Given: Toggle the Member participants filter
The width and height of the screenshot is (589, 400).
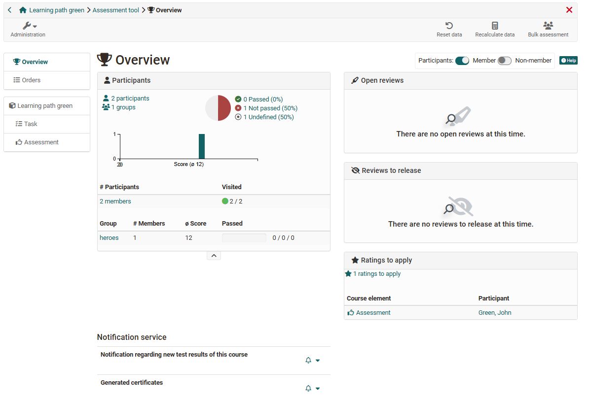Looking at the screenshot, I should pos(462,60).
